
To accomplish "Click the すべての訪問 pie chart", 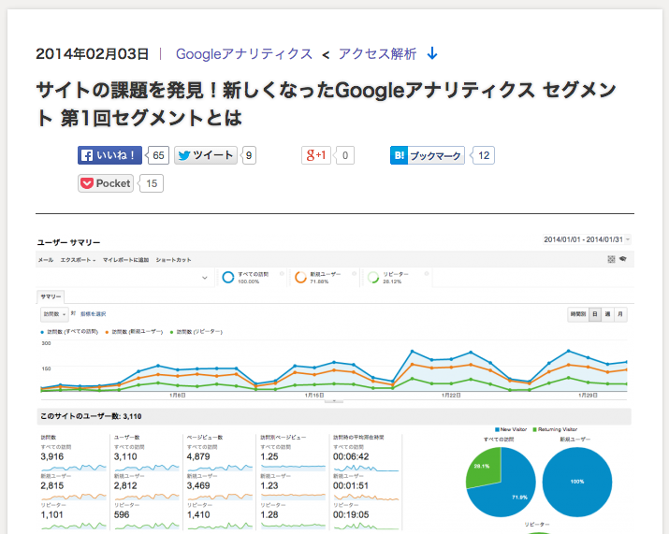I will (x=501, y=482).
